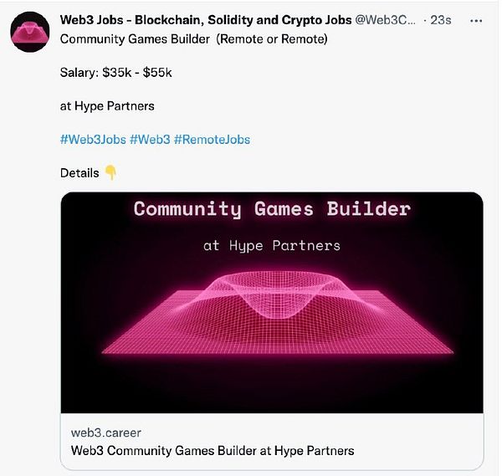Follow the #Web3 hashtag
The height and width of the screenshot is (476, 502).
point(150,140)
